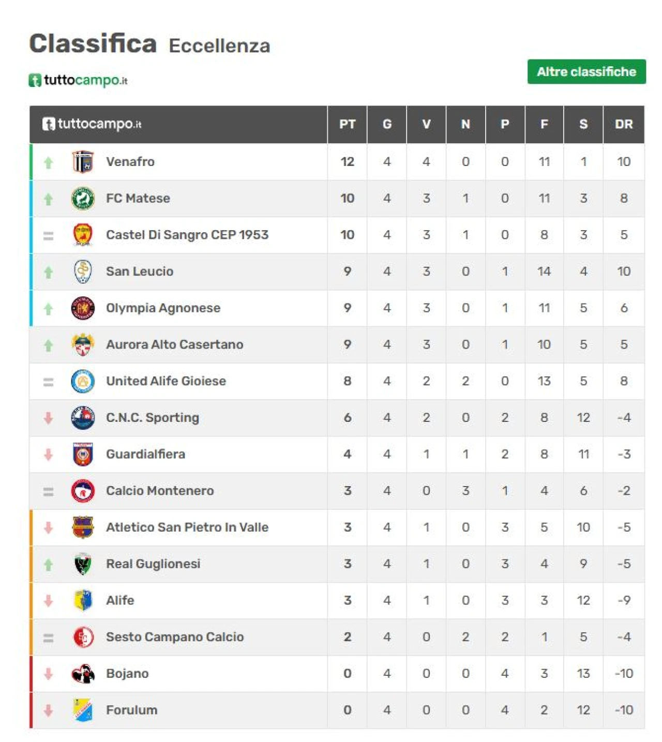Viewport: 662px width, 742px height.
Task: Click the Castel Di Sangro crest
Action: coord(83,235)
